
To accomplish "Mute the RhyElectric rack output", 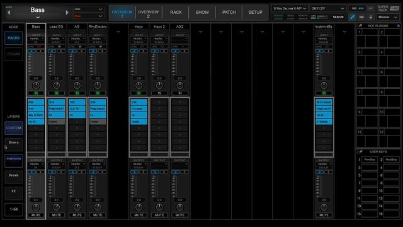I will pos(98,215).
